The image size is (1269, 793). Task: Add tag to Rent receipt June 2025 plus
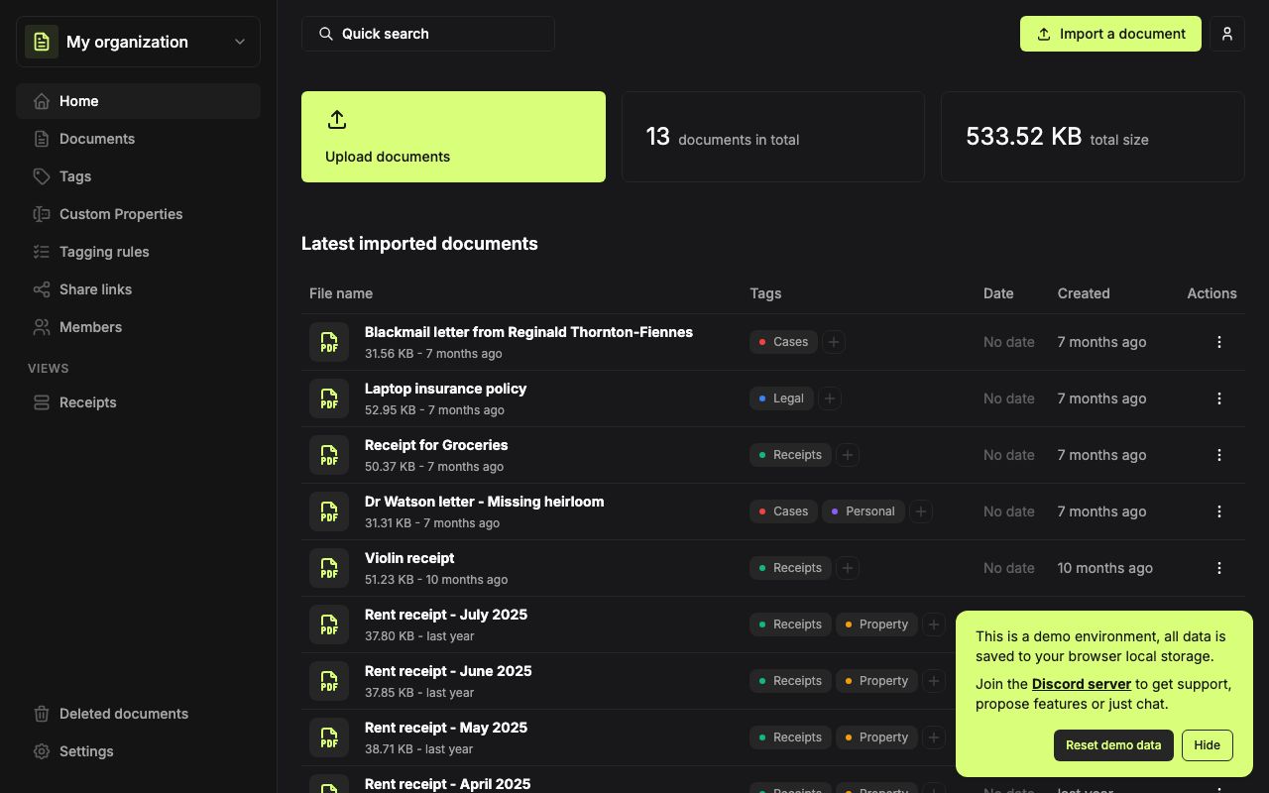click(x=934, y=681)
